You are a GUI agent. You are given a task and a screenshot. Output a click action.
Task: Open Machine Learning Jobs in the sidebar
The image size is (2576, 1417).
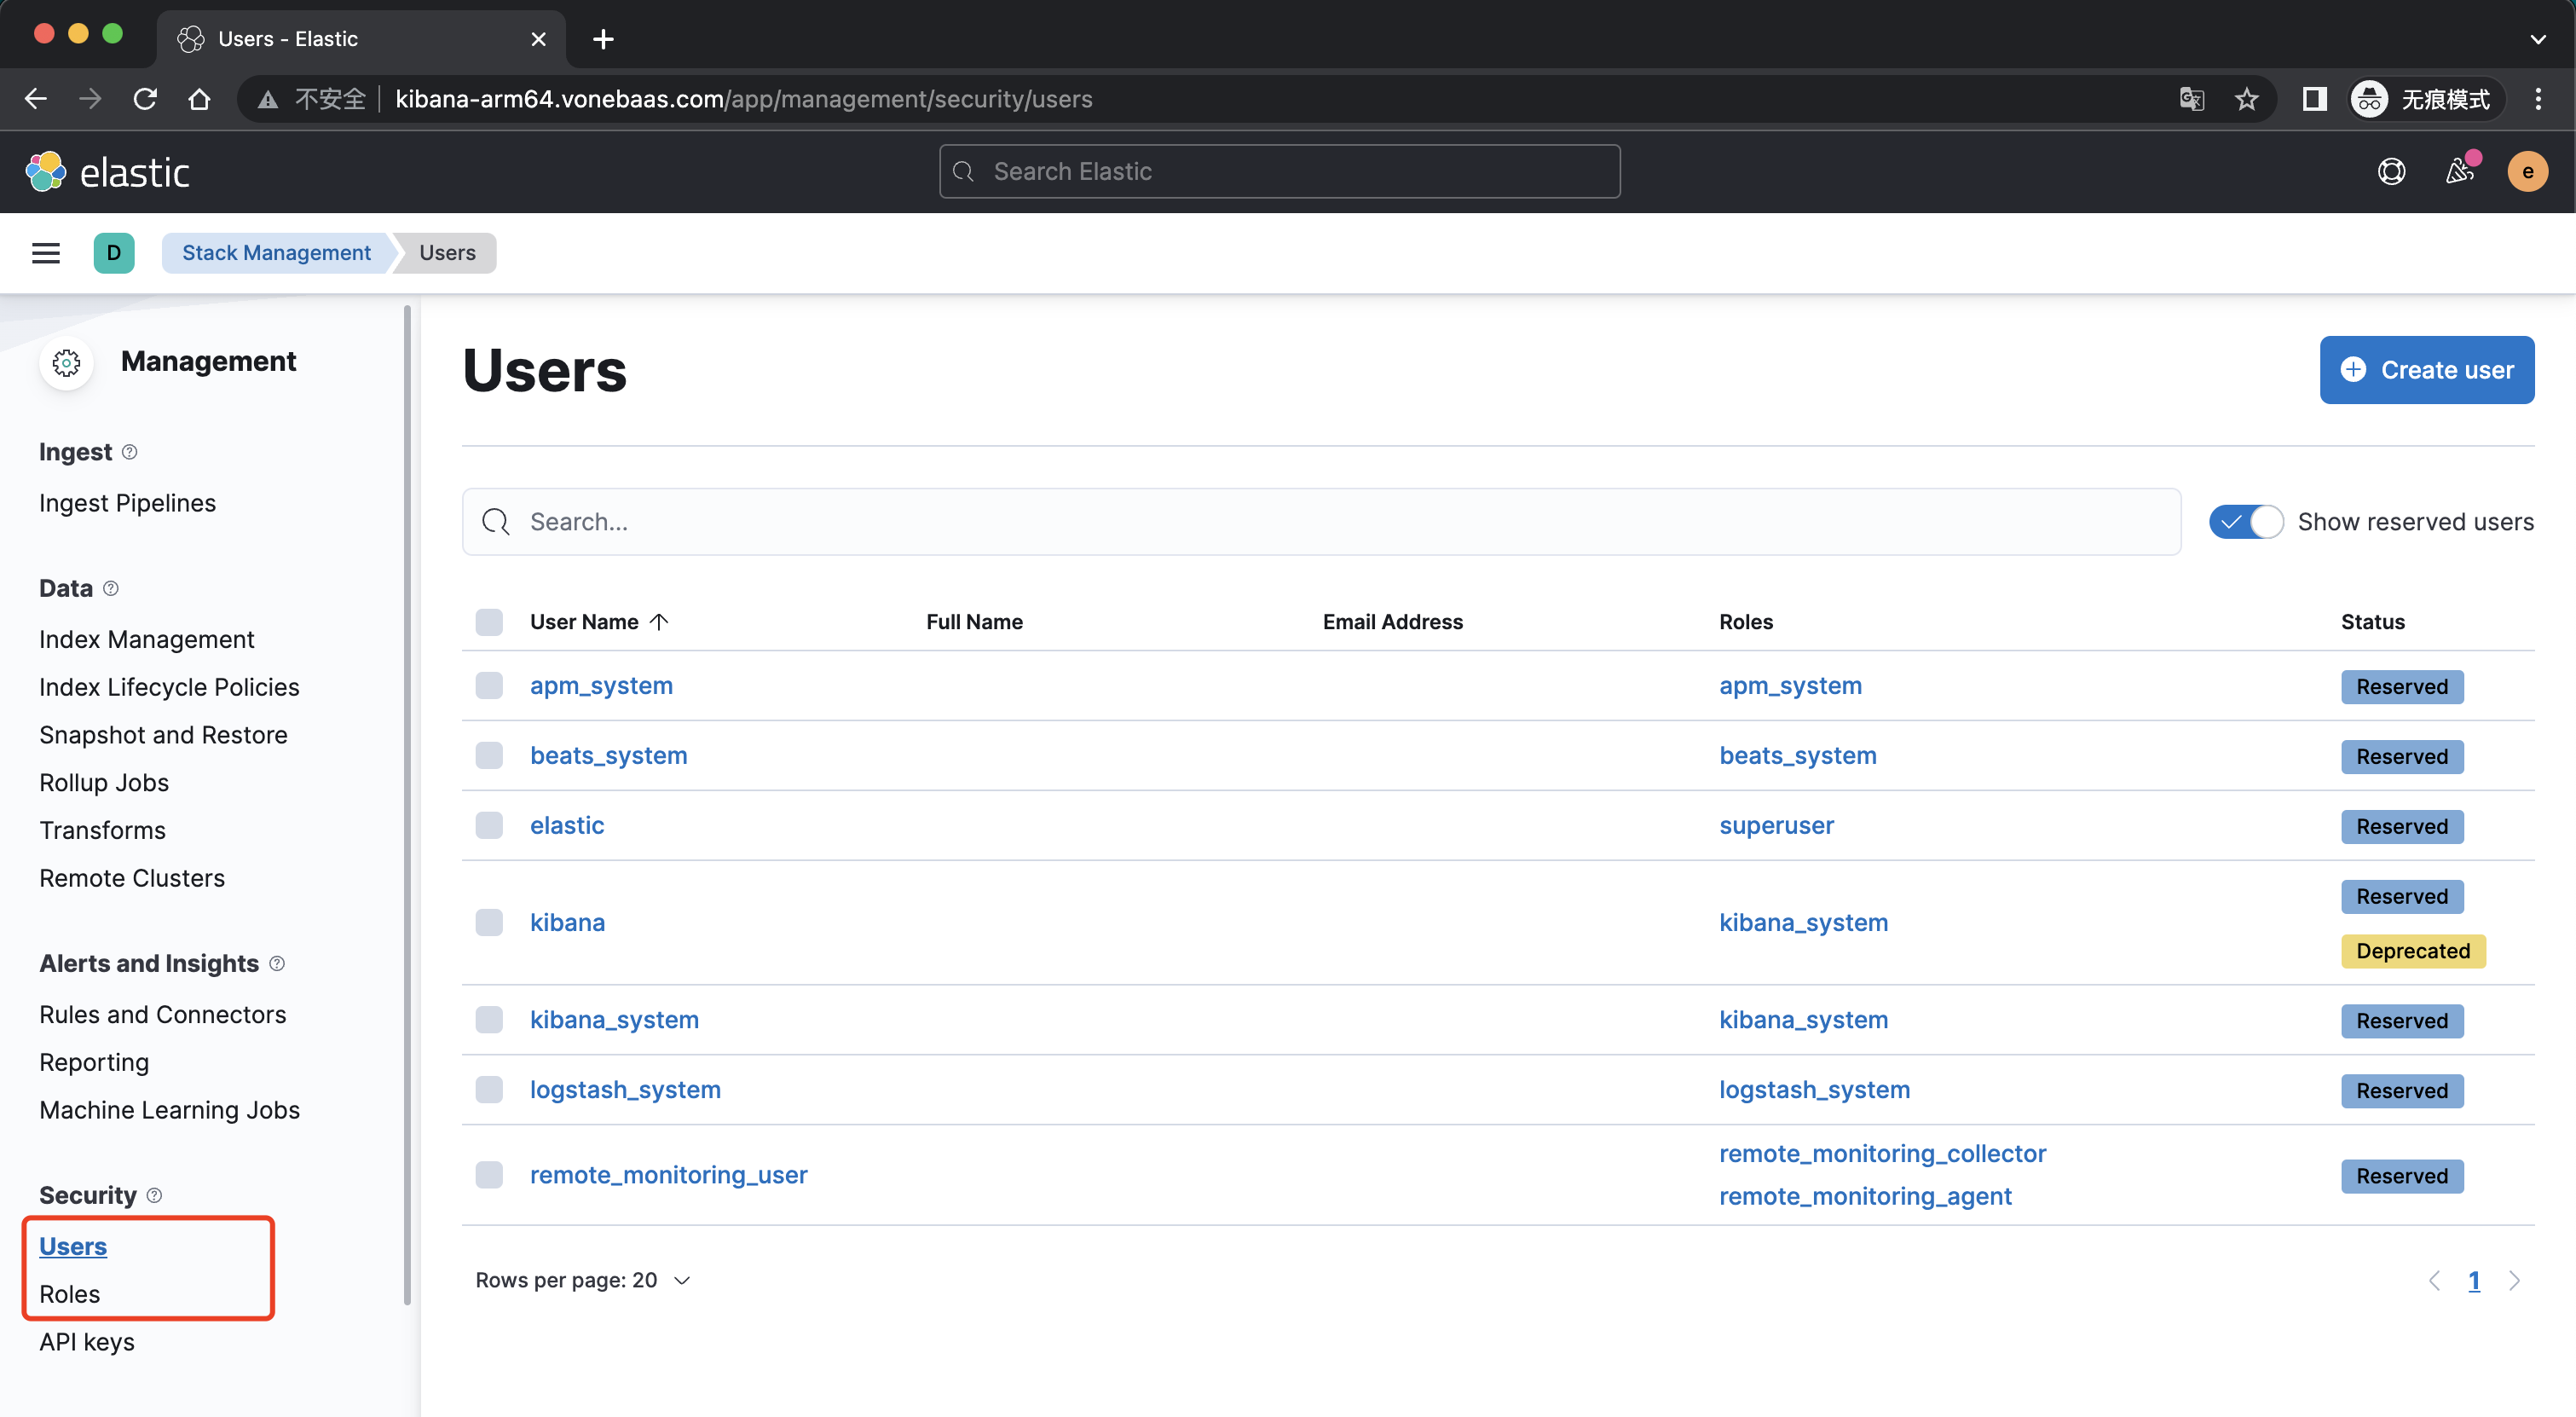(x=169, y=1110)
